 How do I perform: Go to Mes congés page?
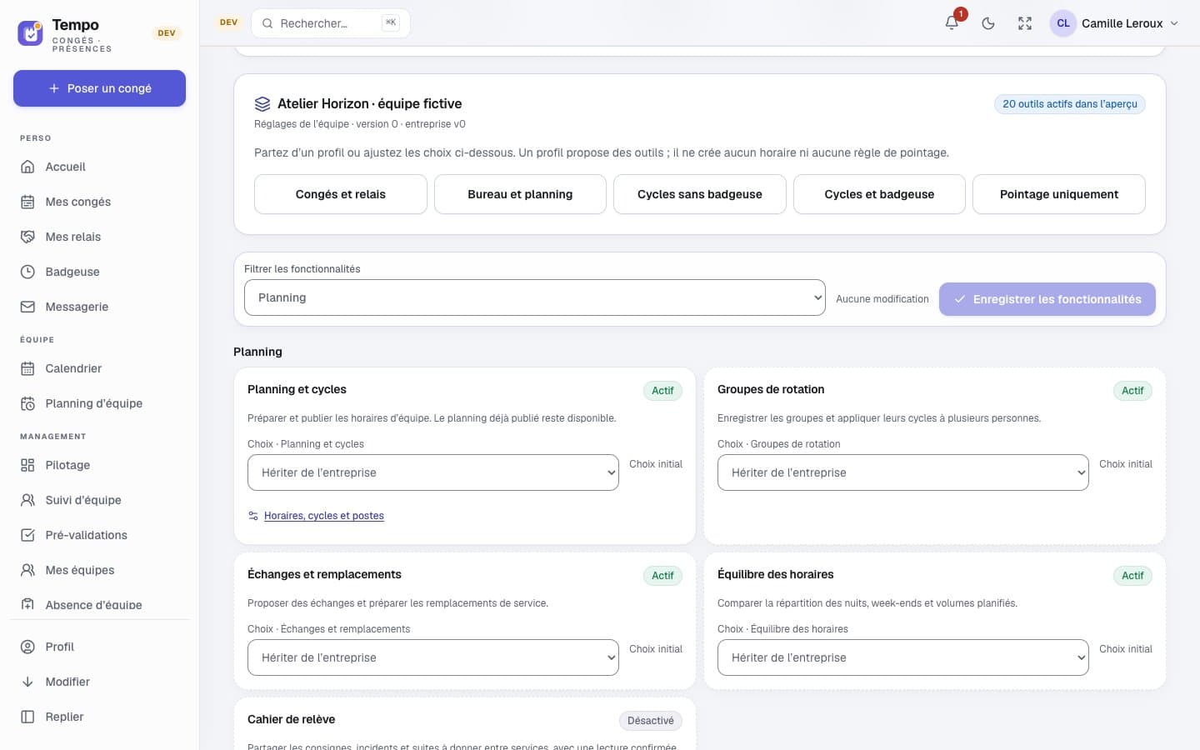(99, 202)
